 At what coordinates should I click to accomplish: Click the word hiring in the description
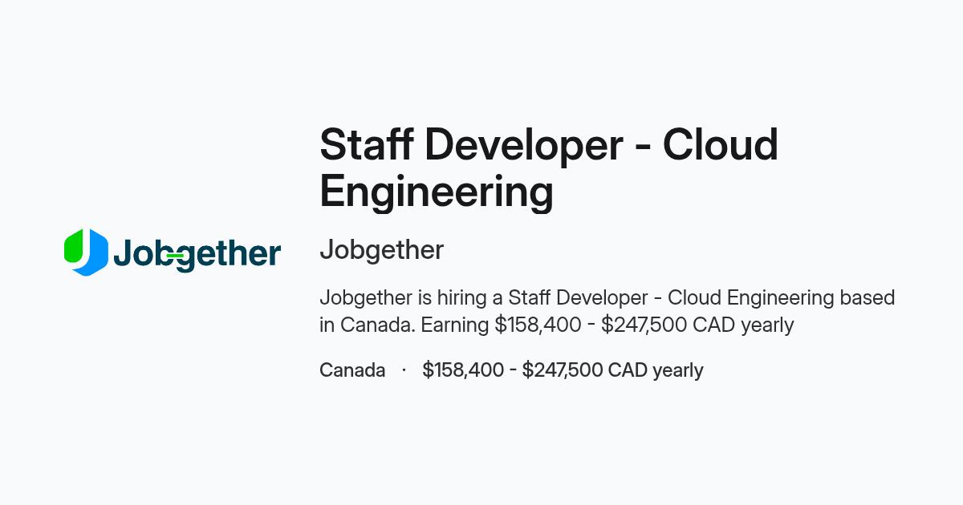tap(461, 298)
